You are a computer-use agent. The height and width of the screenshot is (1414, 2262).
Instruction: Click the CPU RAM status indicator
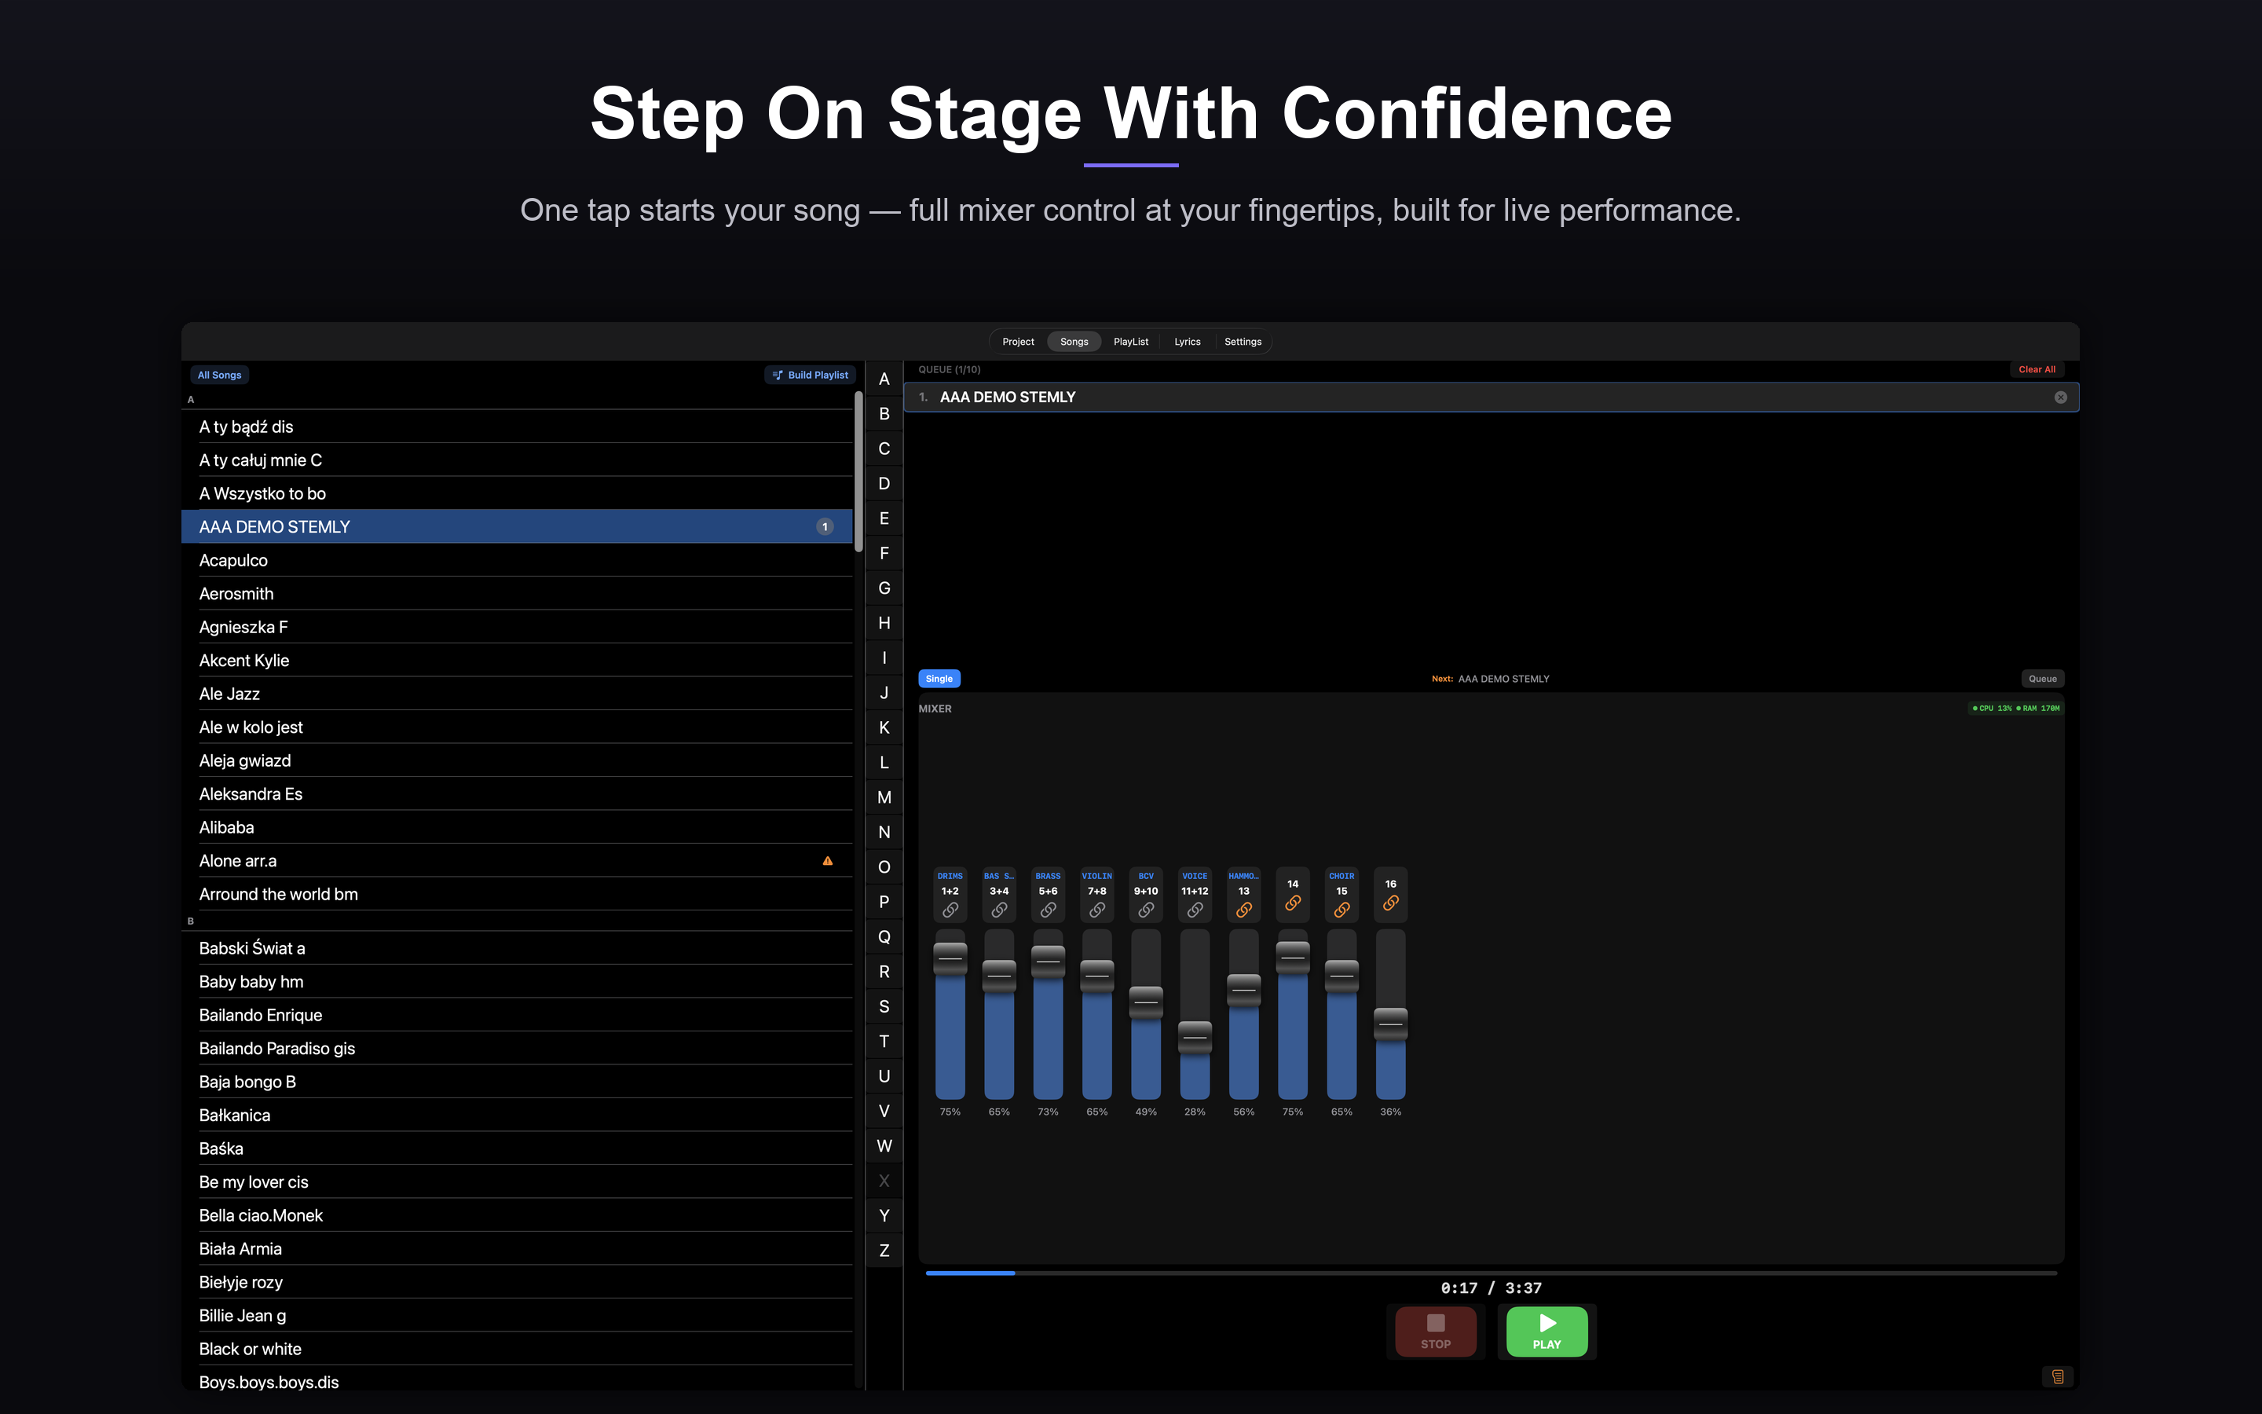(2015, 708)
